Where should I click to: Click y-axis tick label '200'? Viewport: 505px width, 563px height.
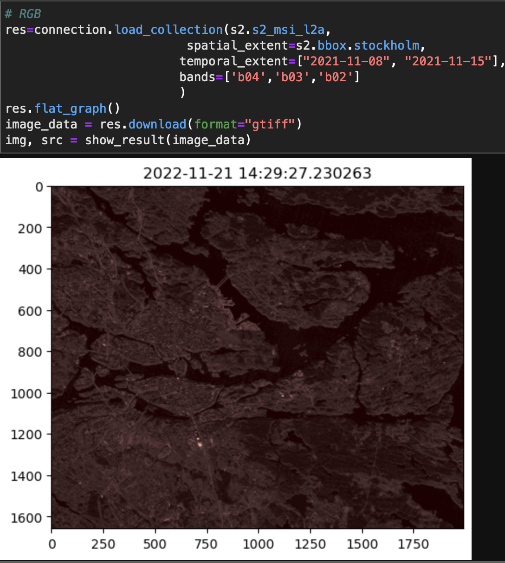31,228
